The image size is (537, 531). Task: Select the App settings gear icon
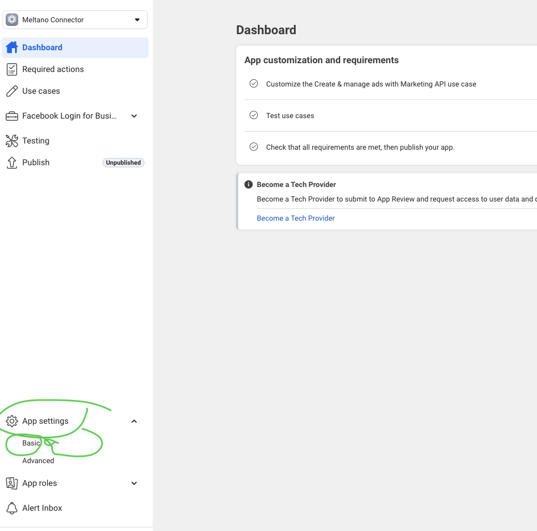(11, 421)
